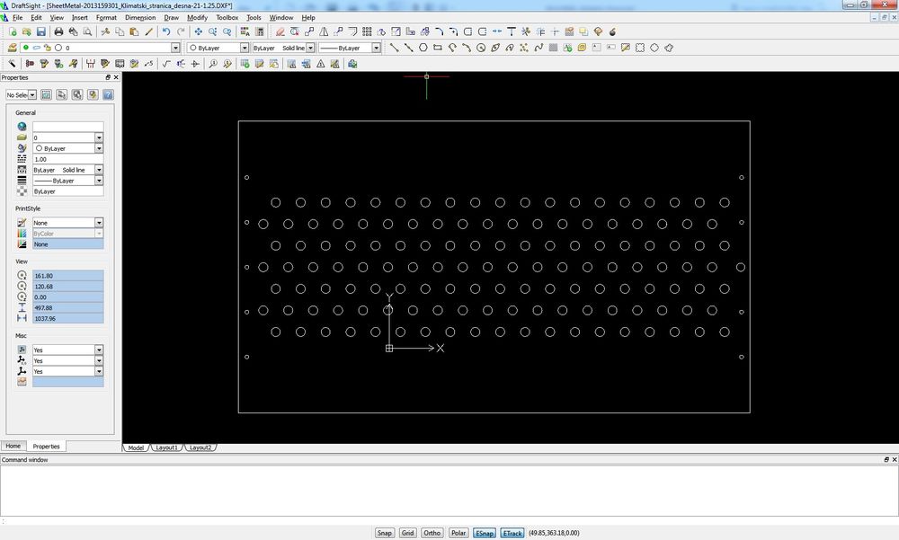Click the Undo arrow icon
This screenshot has width=899, height=540.
(166, 32)
